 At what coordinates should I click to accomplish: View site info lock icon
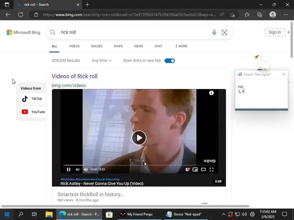coord(36,15)
